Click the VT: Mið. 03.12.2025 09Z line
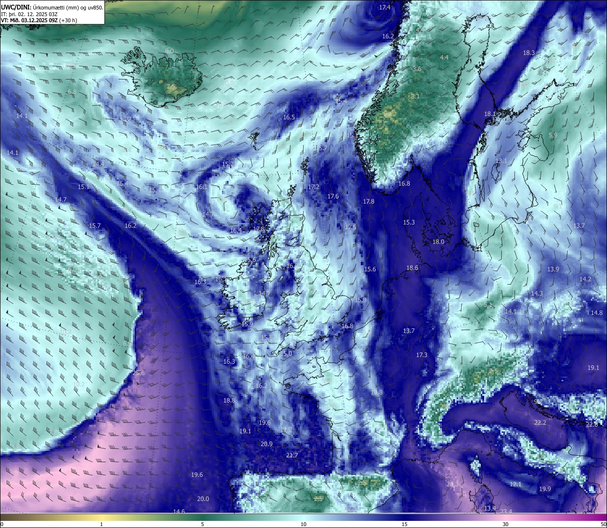Image resolution: width=607 pixels, height=528 pixels. [39, 20]
